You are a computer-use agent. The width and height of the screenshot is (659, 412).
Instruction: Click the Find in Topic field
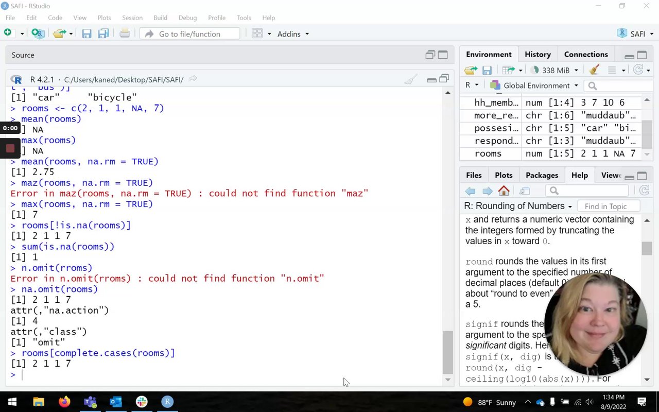click(x=609, y=207)
